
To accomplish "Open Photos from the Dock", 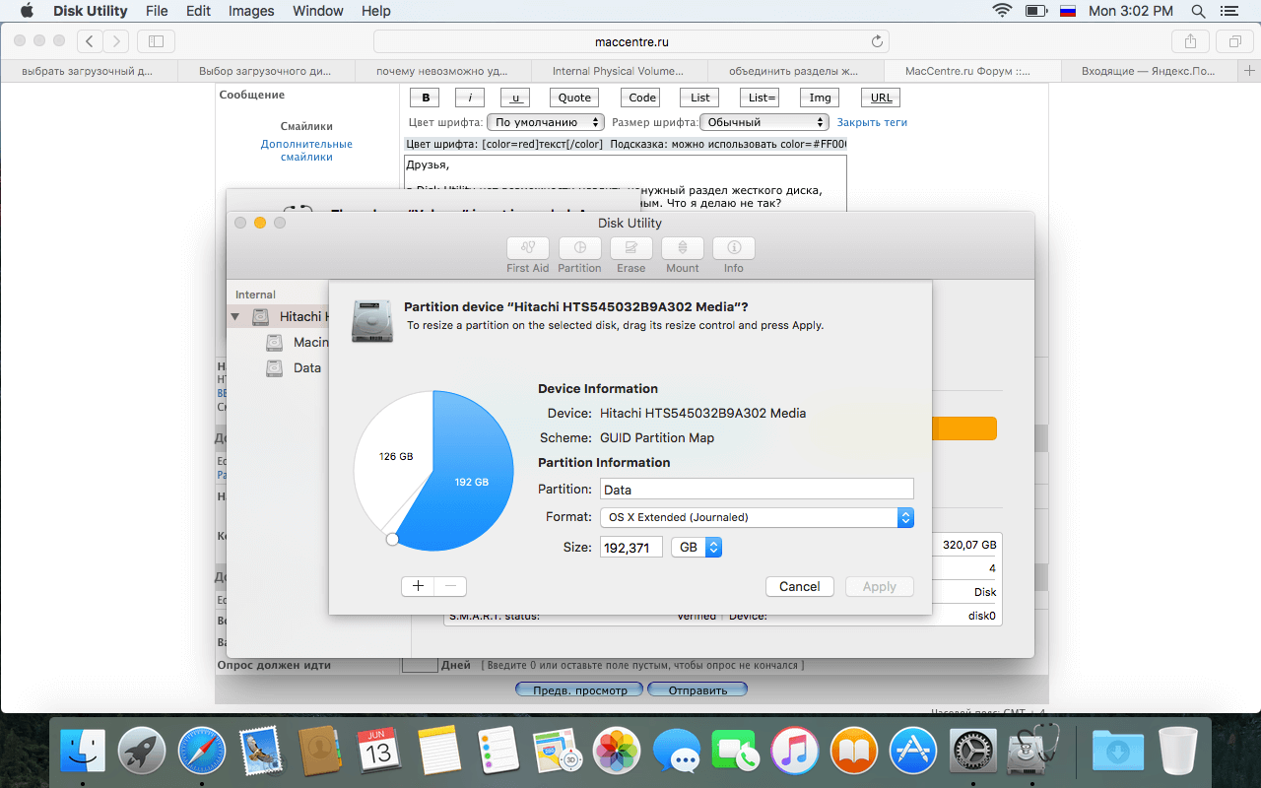I will [x=618, y=753].
